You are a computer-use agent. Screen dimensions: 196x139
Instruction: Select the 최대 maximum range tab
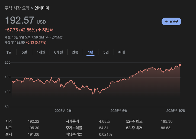tap(121, 52)
